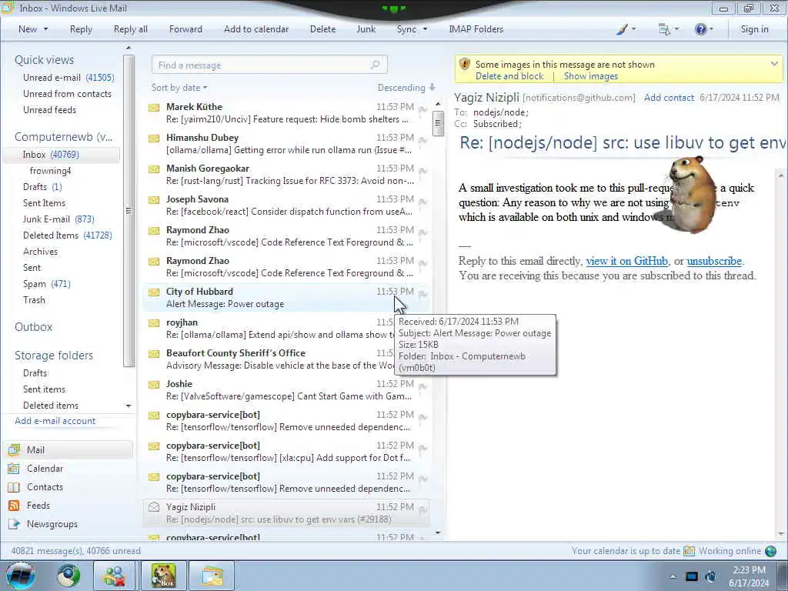Click the security shield icon in the image warning bar

(x=465, y=64)
